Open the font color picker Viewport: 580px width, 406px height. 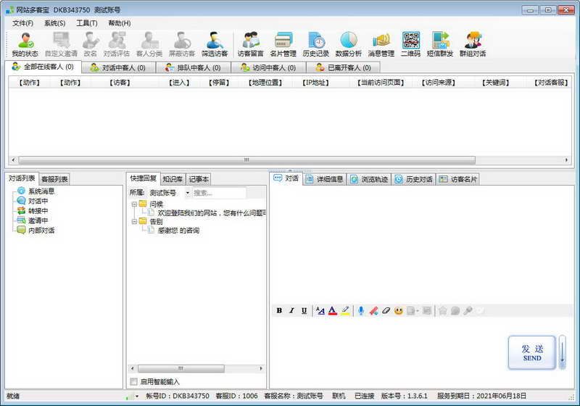tap(333, 310)
